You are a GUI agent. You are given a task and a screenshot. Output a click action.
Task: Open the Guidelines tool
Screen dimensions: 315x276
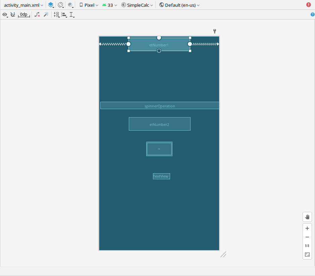pyautogui.click(x=71, y=14)
